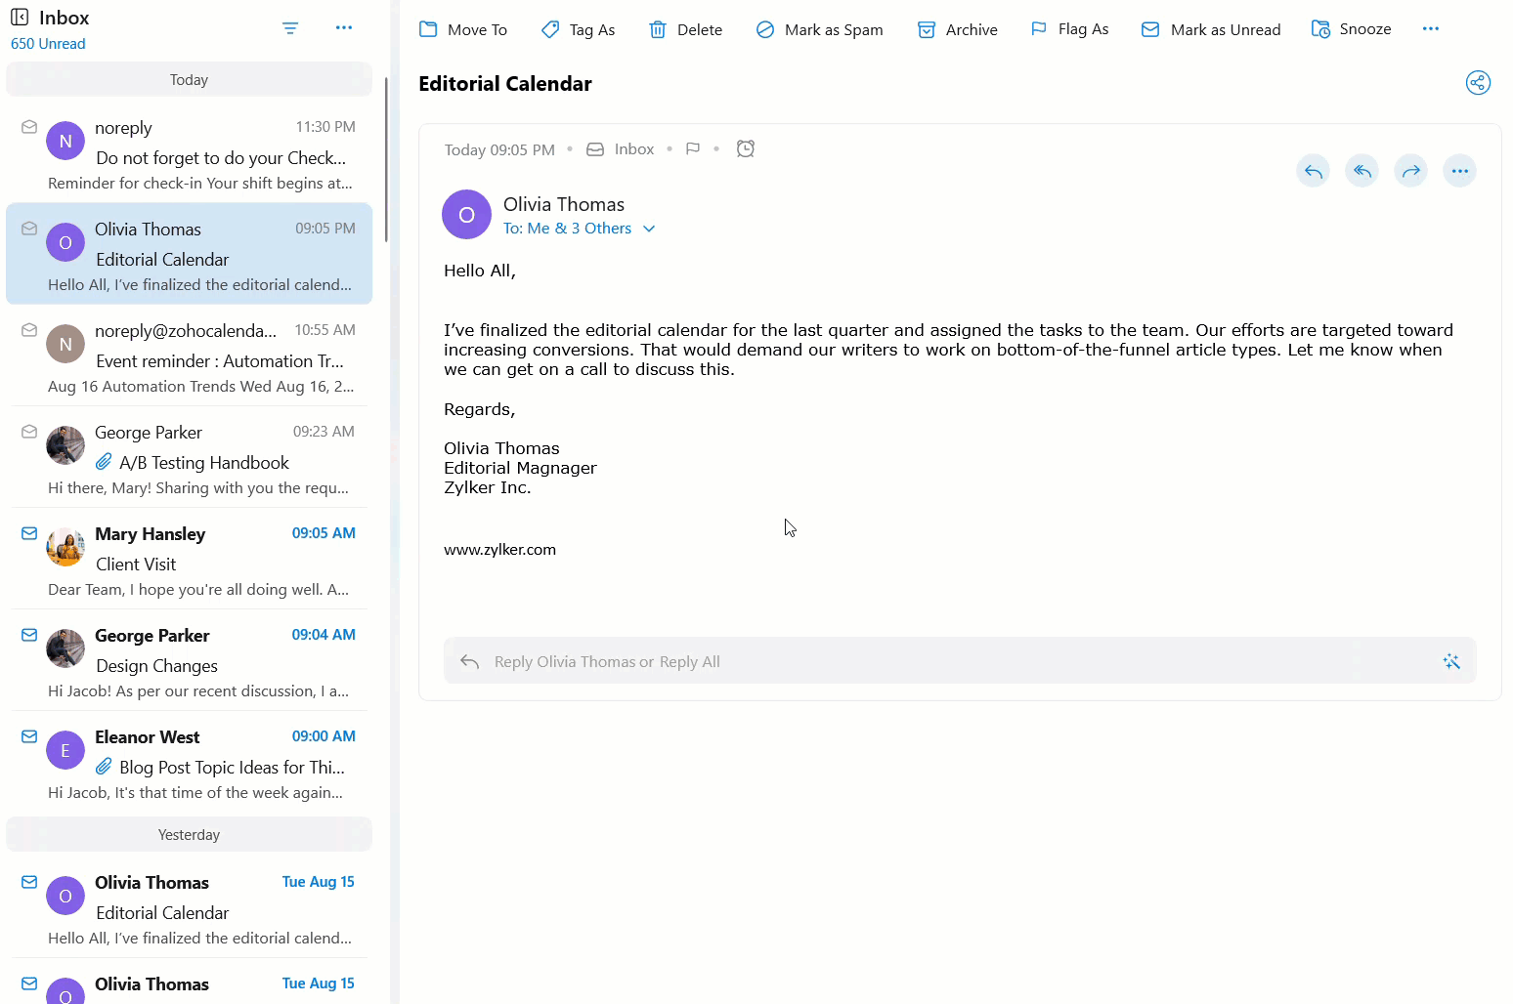
Task: Open yesterday's Editorial Calendar email from Olivia
Action: pyautogui.click(x=190, y=907)
